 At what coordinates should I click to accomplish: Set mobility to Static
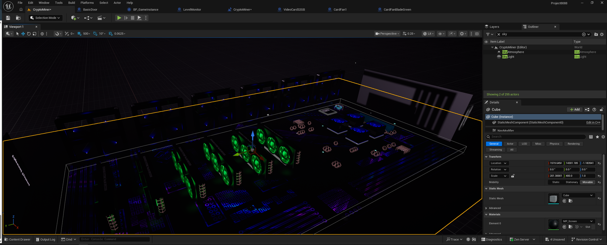[556, 182]
